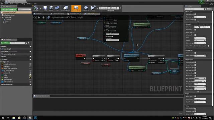Select the Capsule component in the tree
The image size is (214, 120).
click(8, 20)
